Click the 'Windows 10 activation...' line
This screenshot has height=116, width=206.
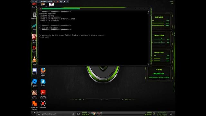[50, 28]
